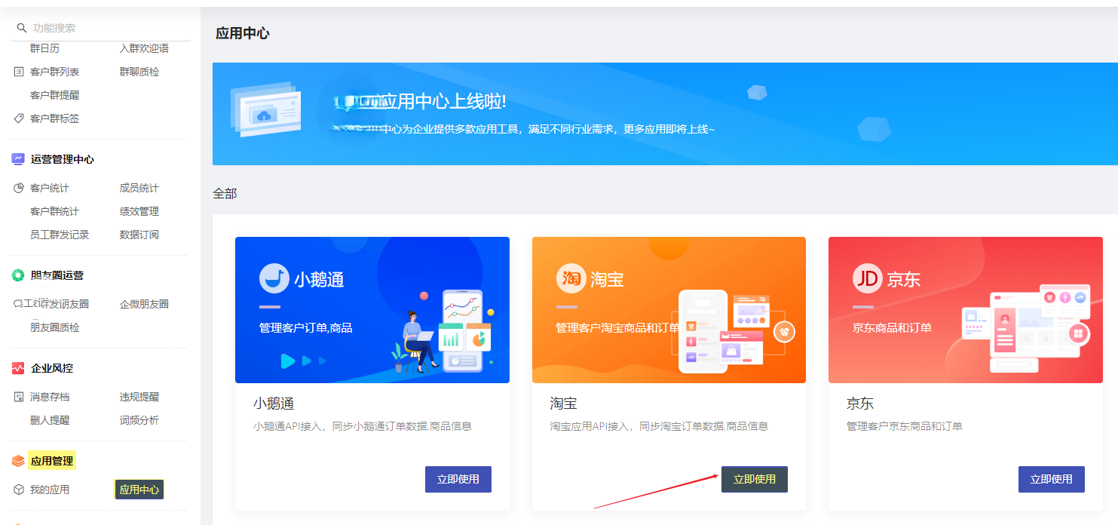Click the 淘宝 orange card image
The width and height of the screenshot is (1118, 525).
click(669, 310)
